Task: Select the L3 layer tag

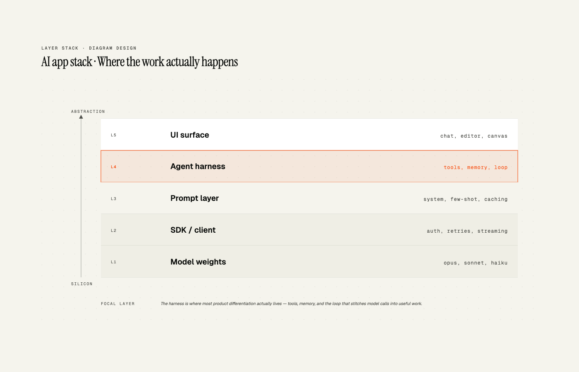Action: click(x=114, y=199)
